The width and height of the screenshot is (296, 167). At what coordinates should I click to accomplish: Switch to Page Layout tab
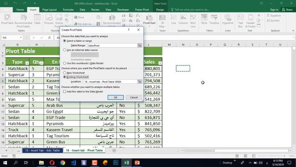coord(49,10)
